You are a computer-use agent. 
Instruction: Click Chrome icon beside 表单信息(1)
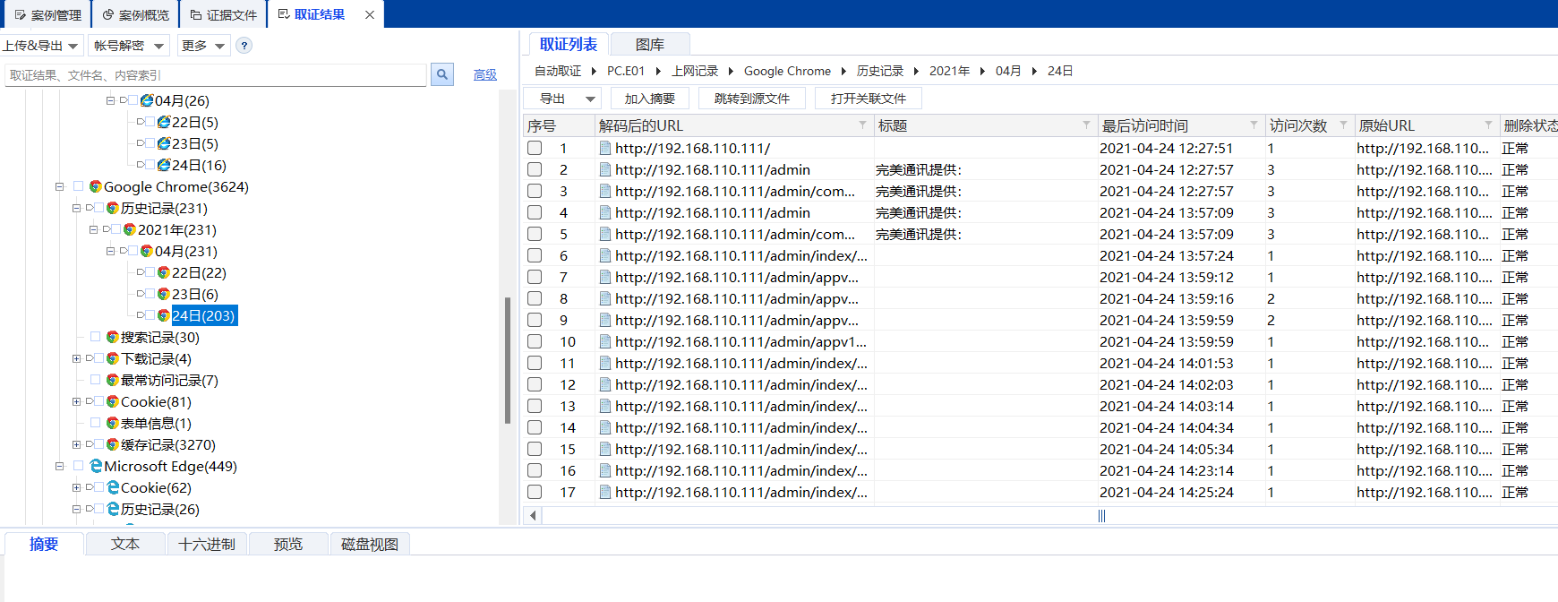113,423
